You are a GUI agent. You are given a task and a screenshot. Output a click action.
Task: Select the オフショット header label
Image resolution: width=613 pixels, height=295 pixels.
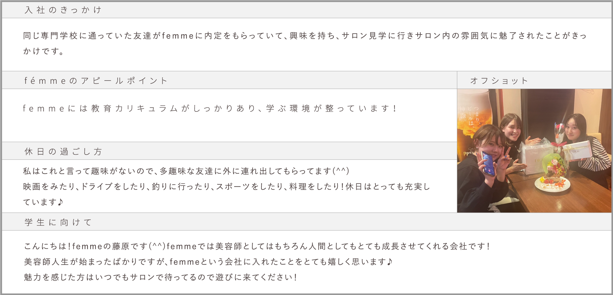coord(499,81)
